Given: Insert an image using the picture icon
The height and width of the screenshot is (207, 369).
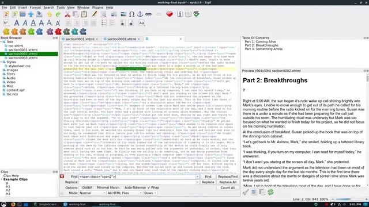Looking at the screenshot, I should click(x=123, y=14).
